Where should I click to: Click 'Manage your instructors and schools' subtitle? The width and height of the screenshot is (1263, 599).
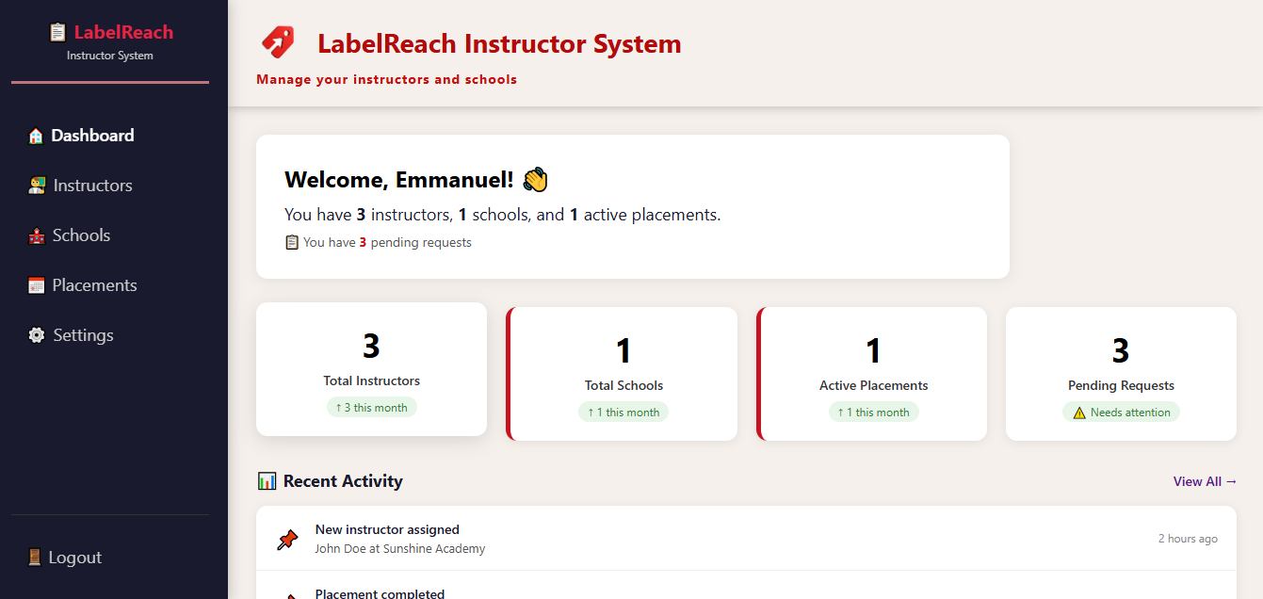click(x=386, y=80)
